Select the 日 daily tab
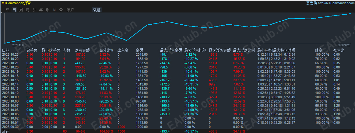Image resolution: width=355 pixels, height=133 pixels. click(x=14, y=10)
